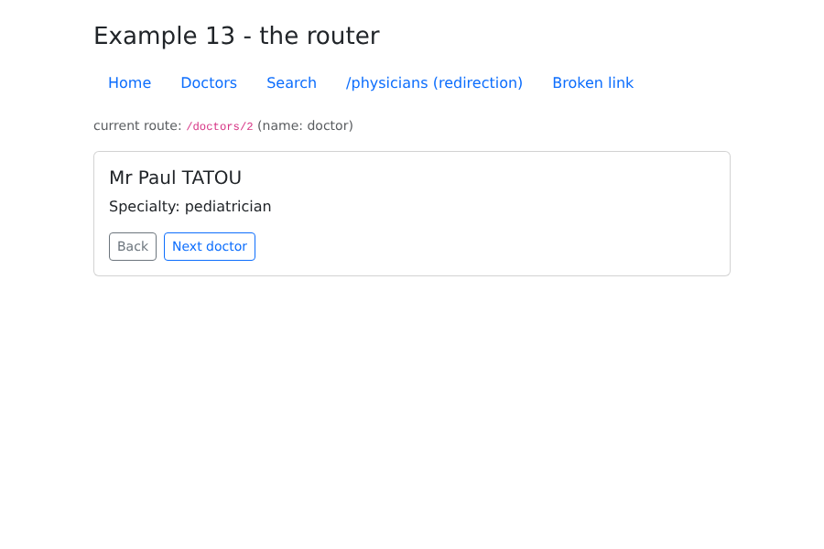824x549 pixels.
Task: Click the 'Specialty:' label text
Action: (145, 207)
